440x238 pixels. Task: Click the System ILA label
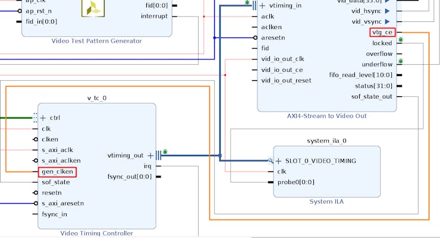(326, 202)
